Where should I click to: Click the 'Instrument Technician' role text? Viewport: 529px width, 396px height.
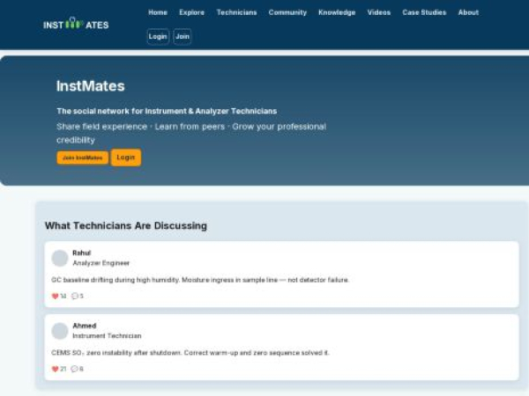click(107, 336)
